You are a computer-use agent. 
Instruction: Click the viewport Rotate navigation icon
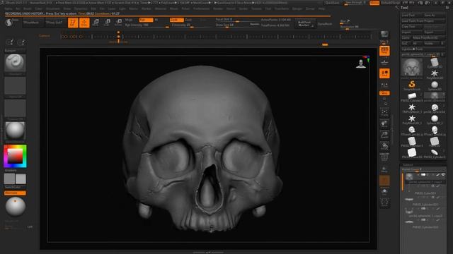[x=384, y=146]
